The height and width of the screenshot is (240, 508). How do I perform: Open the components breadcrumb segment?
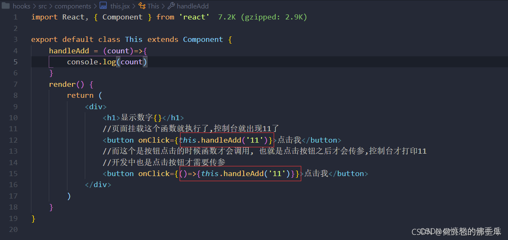[73, 6]
